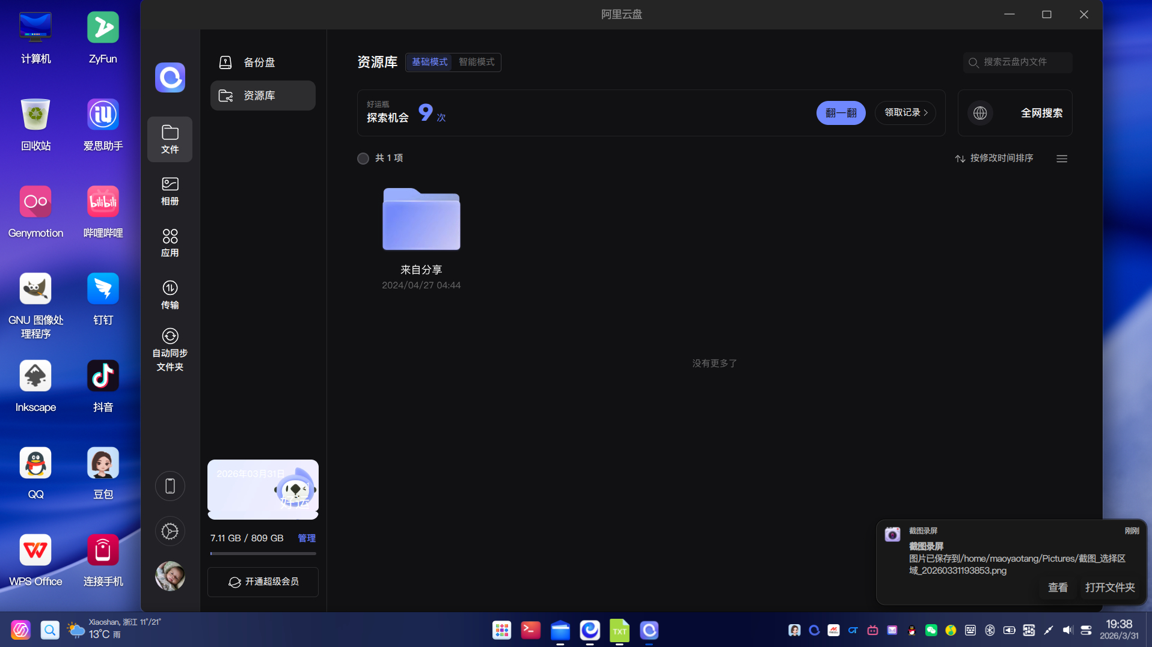The height and width of the screenshot is (647, 1152).
Task: Click the daily fortune card banner
Action: (263, 489)
